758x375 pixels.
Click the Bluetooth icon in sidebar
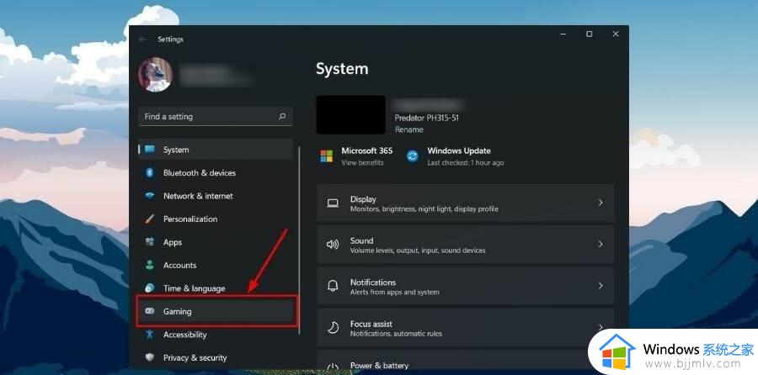(x=150, y=172)
